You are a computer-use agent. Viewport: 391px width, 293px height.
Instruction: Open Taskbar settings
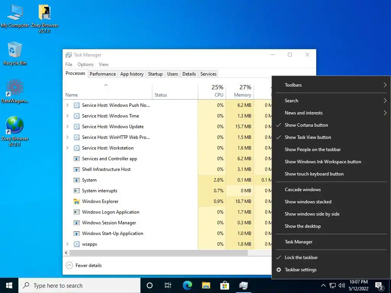tap(331, 270)
